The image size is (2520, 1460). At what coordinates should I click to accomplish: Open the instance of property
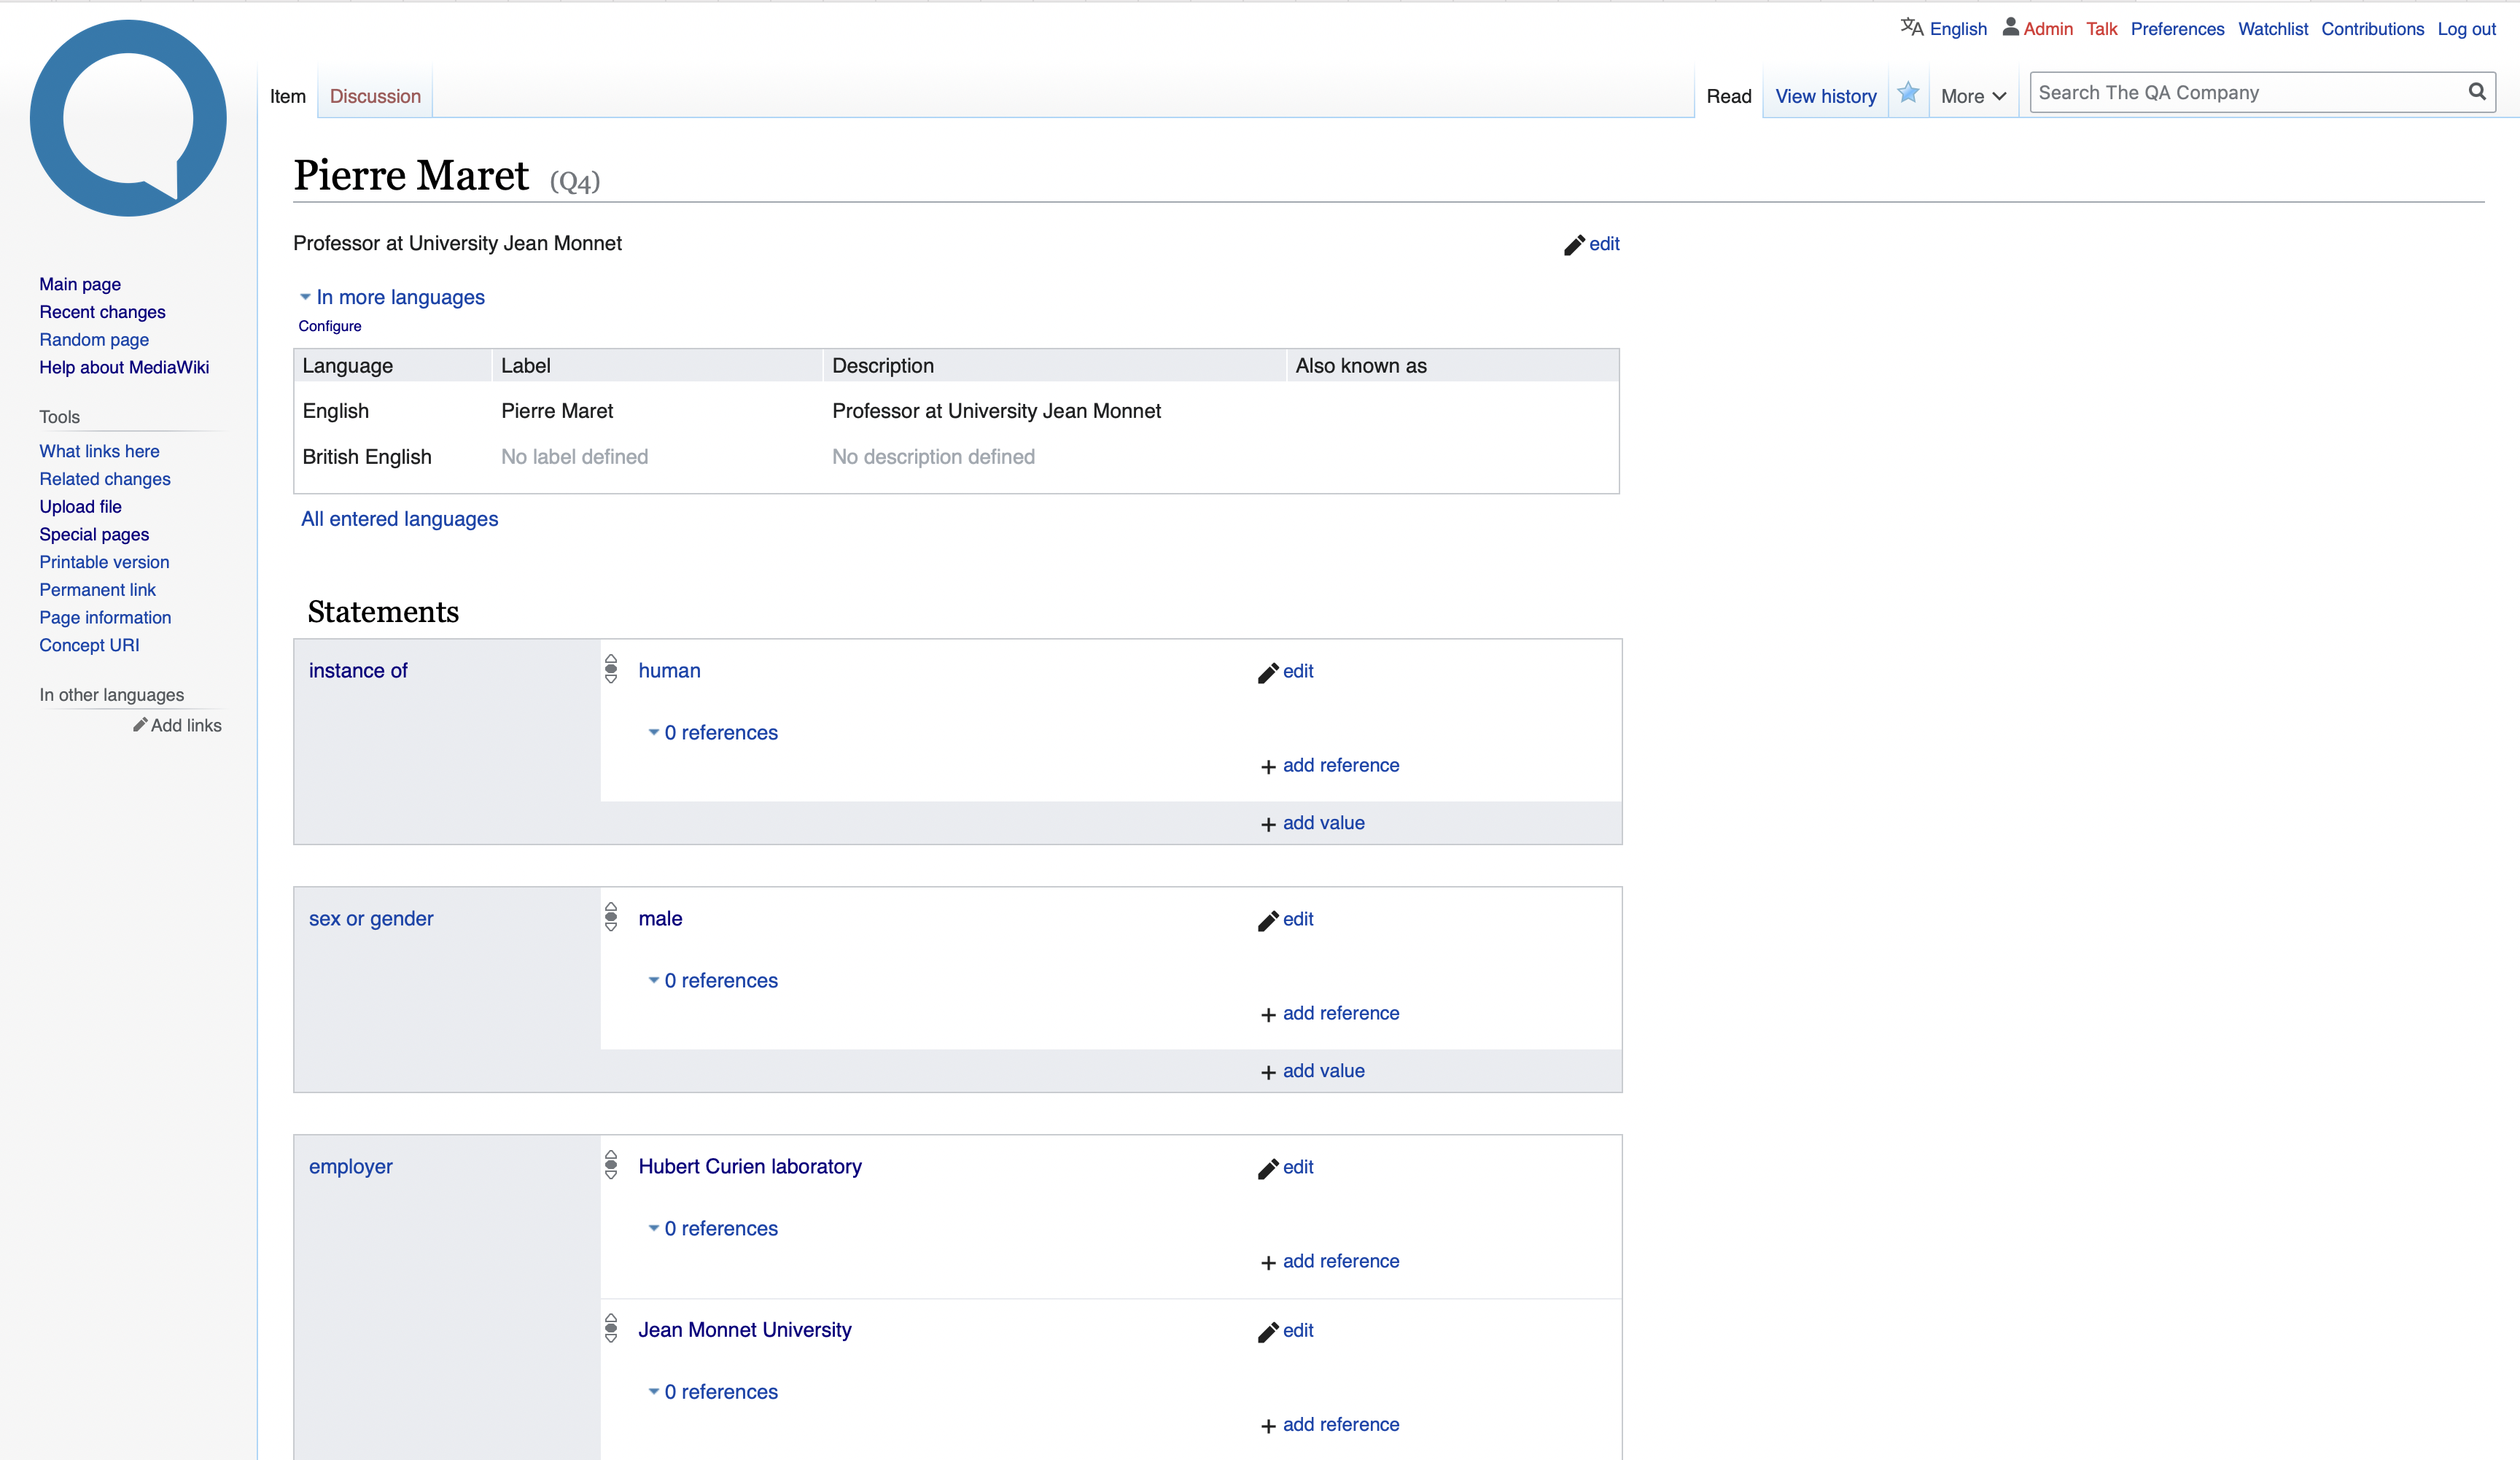pyautogui.click(x=358, y=670)
